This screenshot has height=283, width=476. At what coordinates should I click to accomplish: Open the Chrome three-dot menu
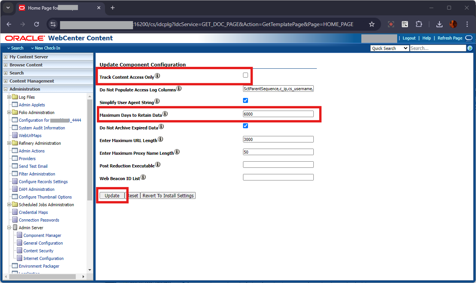coord(467,24)
